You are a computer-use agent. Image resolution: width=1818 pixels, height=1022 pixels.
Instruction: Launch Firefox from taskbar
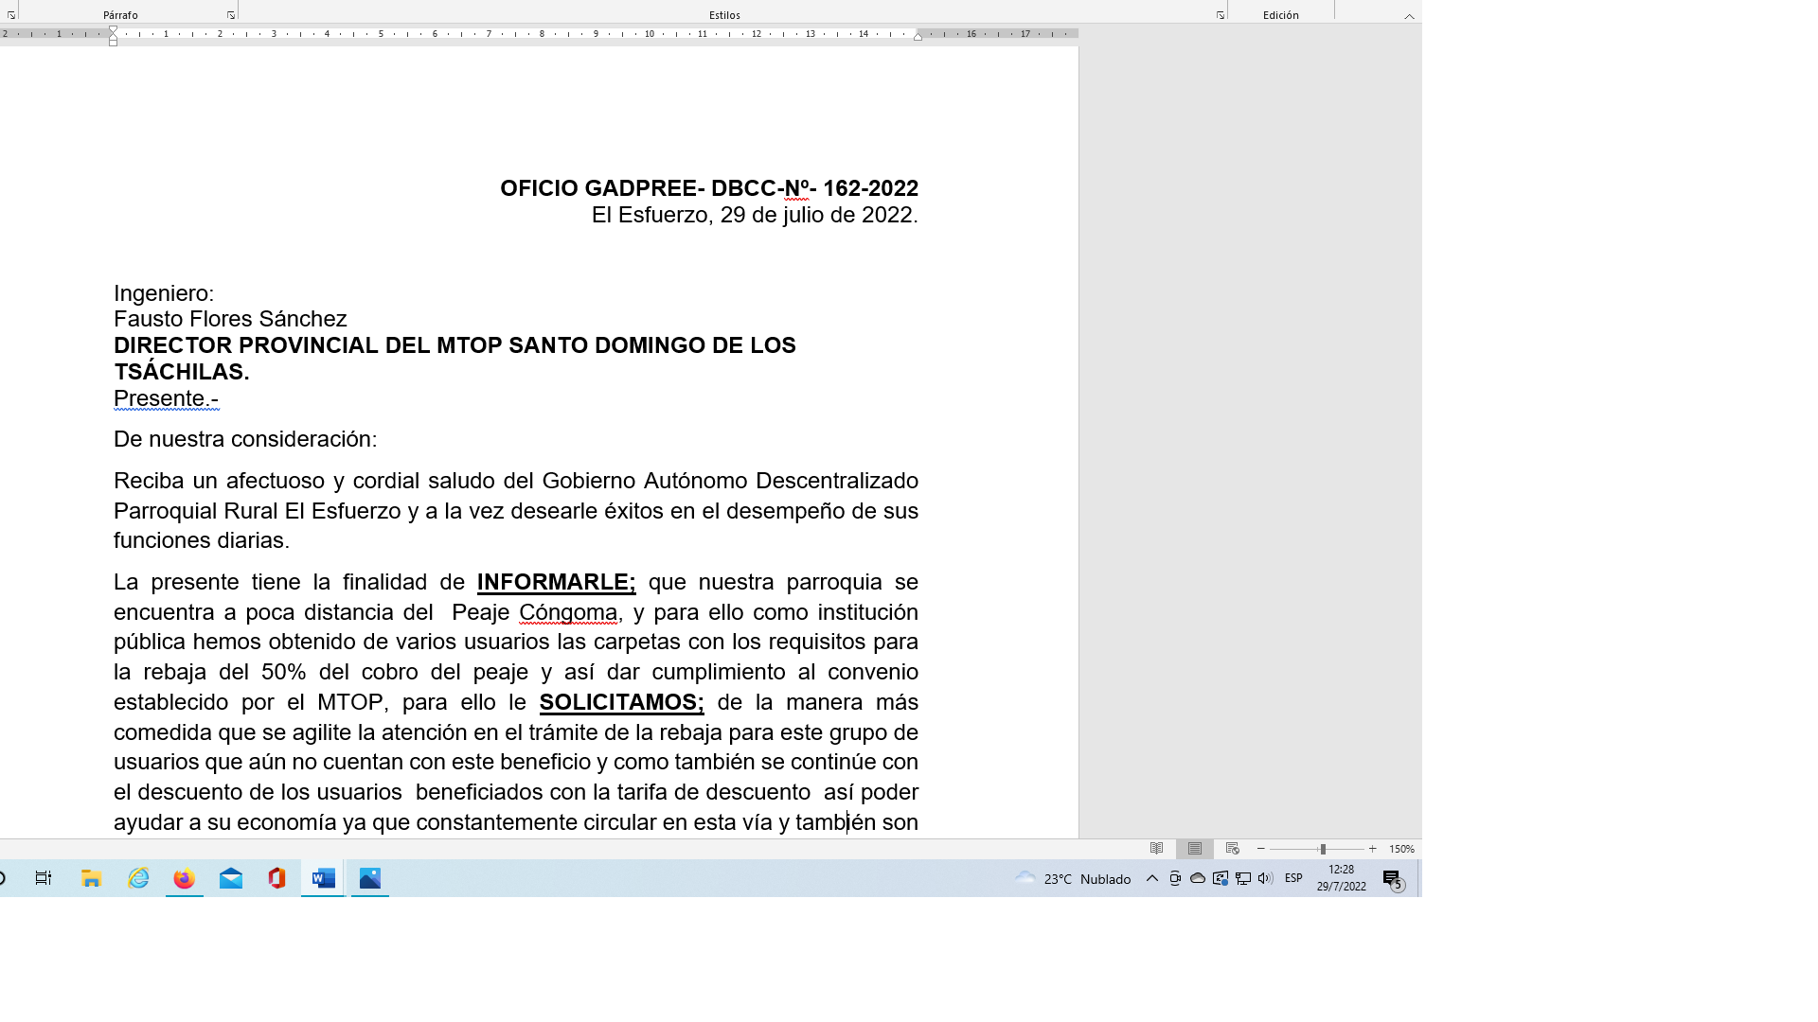[x=184, y=879]
